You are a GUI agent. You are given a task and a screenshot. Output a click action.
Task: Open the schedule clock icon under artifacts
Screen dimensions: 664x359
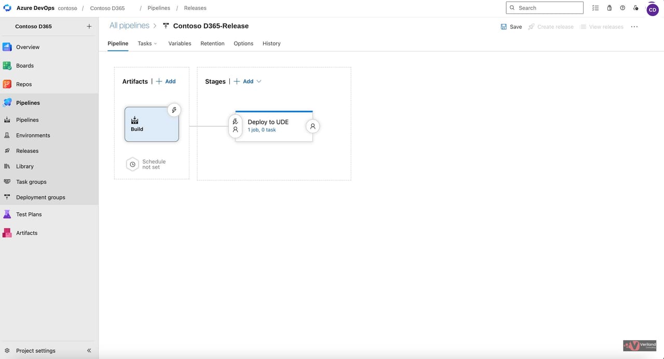coord(132,164)
